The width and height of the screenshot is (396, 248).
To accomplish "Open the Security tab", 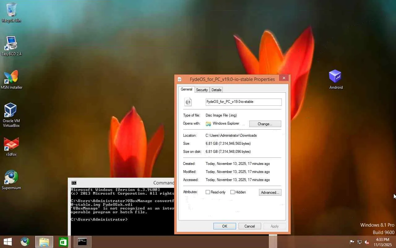I will click(202, 90).
